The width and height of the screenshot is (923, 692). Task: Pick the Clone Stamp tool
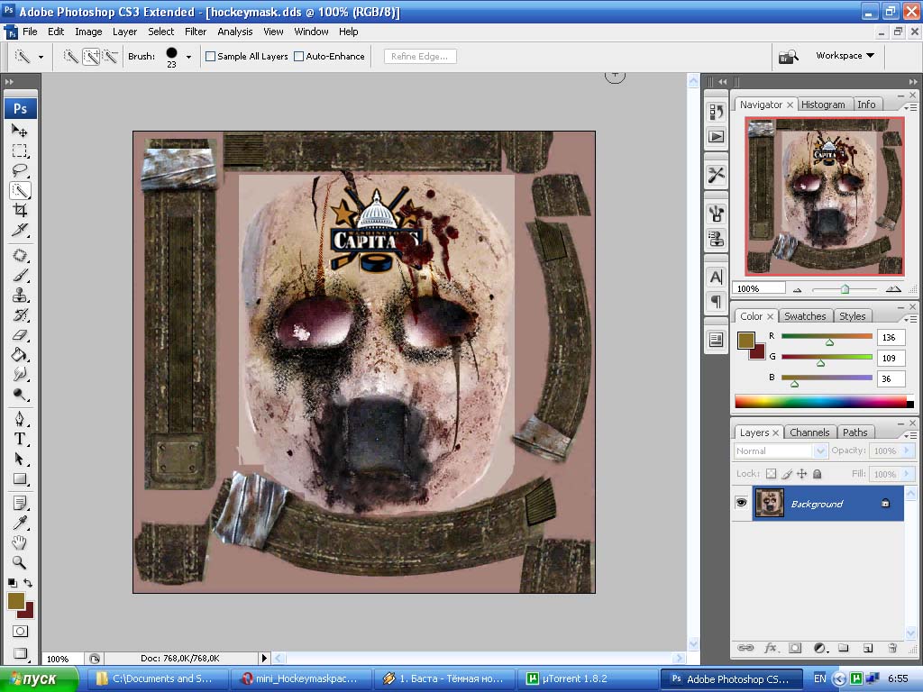click(20, 295)
